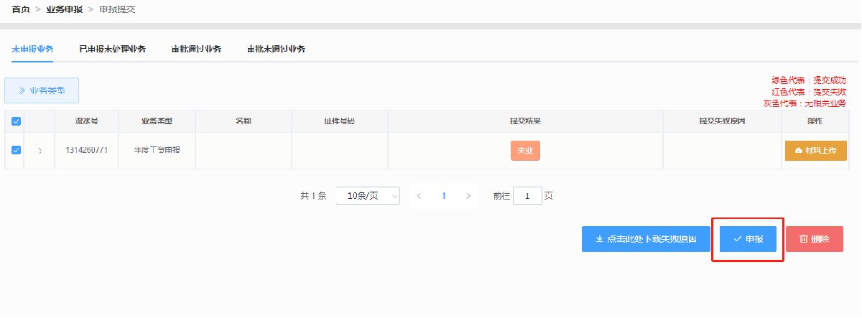Switch to 已申报未处理业务 tab
862x318 pixels.
(x=112, y=50)
